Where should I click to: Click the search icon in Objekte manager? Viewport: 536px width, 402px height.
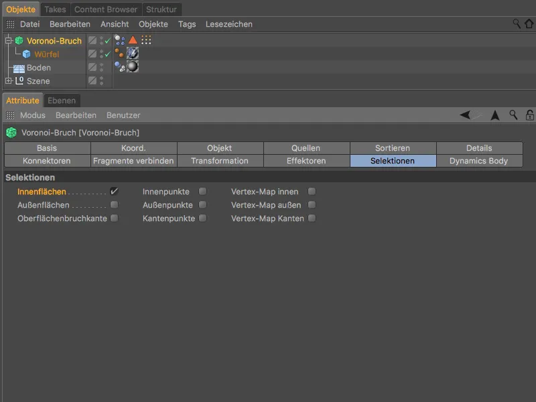click(x=516, y=23)
